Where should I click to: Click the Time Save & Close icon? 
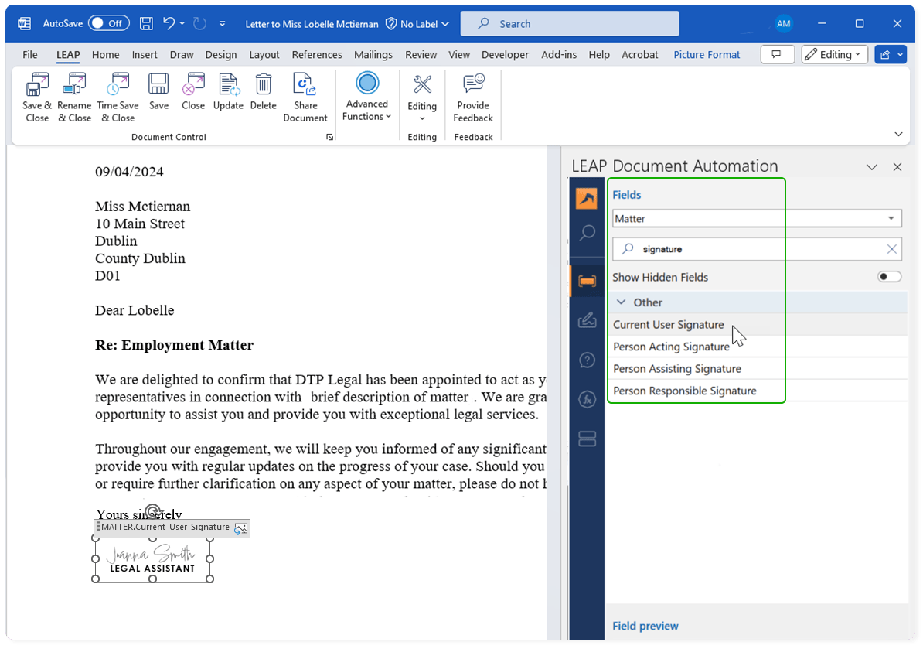pyautogui.click(x=118, y=97)
